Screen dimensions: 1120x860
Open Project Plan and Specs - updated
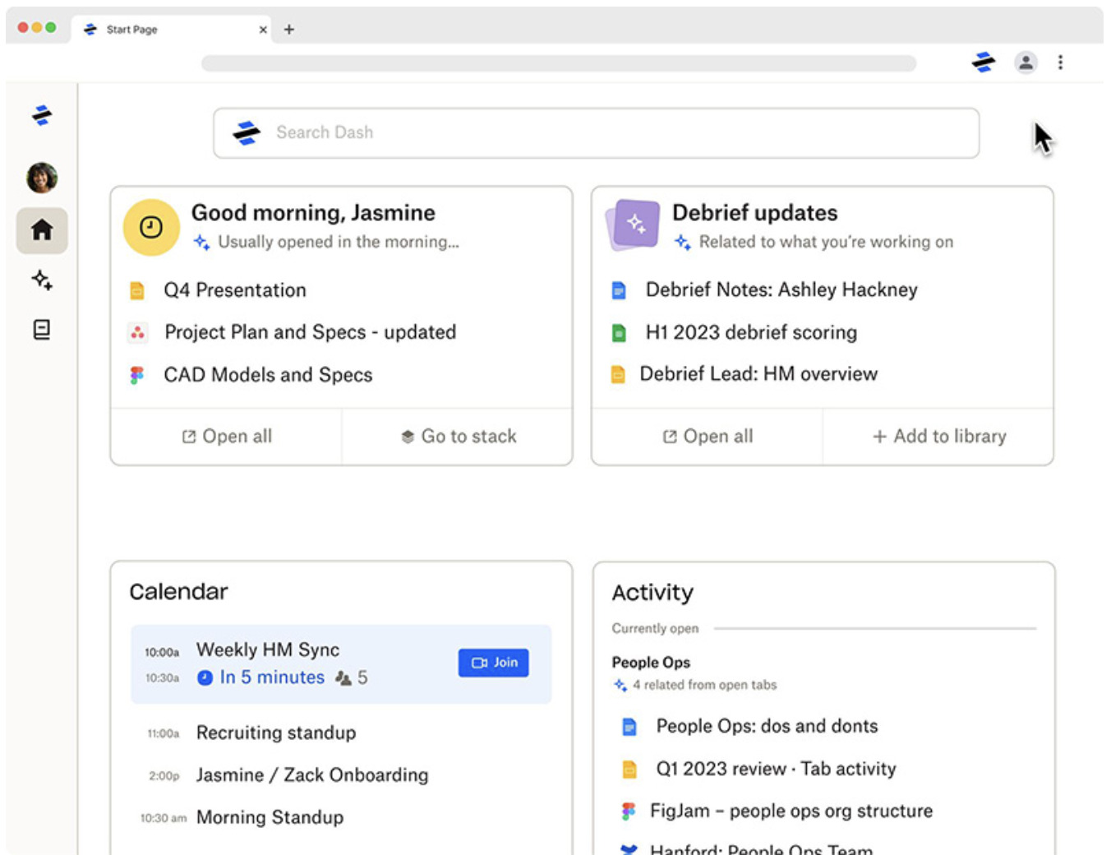coord(311,332)
